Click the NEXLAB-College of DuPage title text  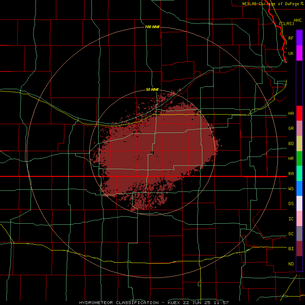click(271, 4)
